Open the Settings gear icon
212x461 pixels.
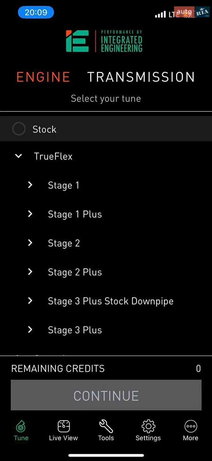coord(148,426)
